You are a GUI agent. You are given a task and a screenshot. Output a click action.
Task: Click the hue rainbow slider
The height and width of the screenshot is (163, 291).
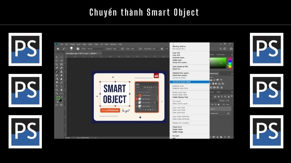coord(230,63)
